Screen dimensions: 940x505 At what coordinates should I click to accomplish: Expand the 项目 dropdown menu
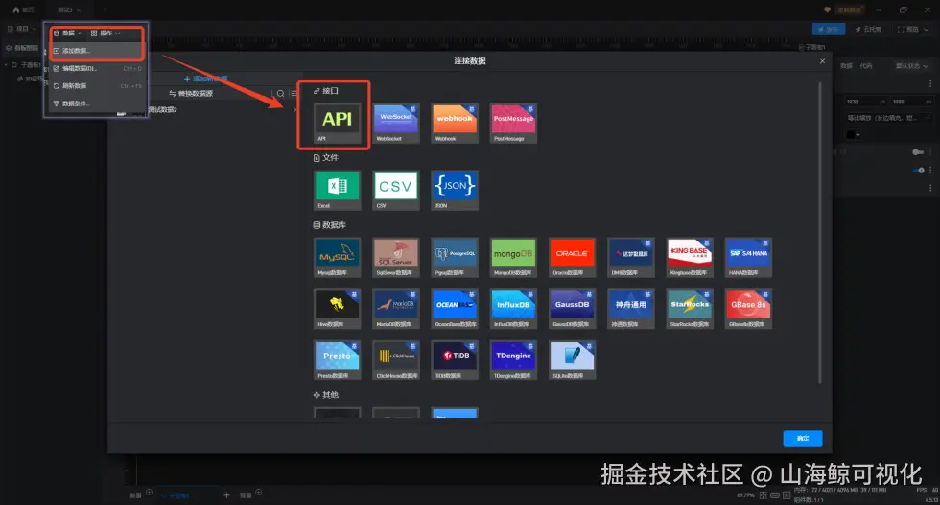[21, 29]
